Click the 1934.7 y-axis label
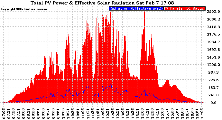 (213, 42)
